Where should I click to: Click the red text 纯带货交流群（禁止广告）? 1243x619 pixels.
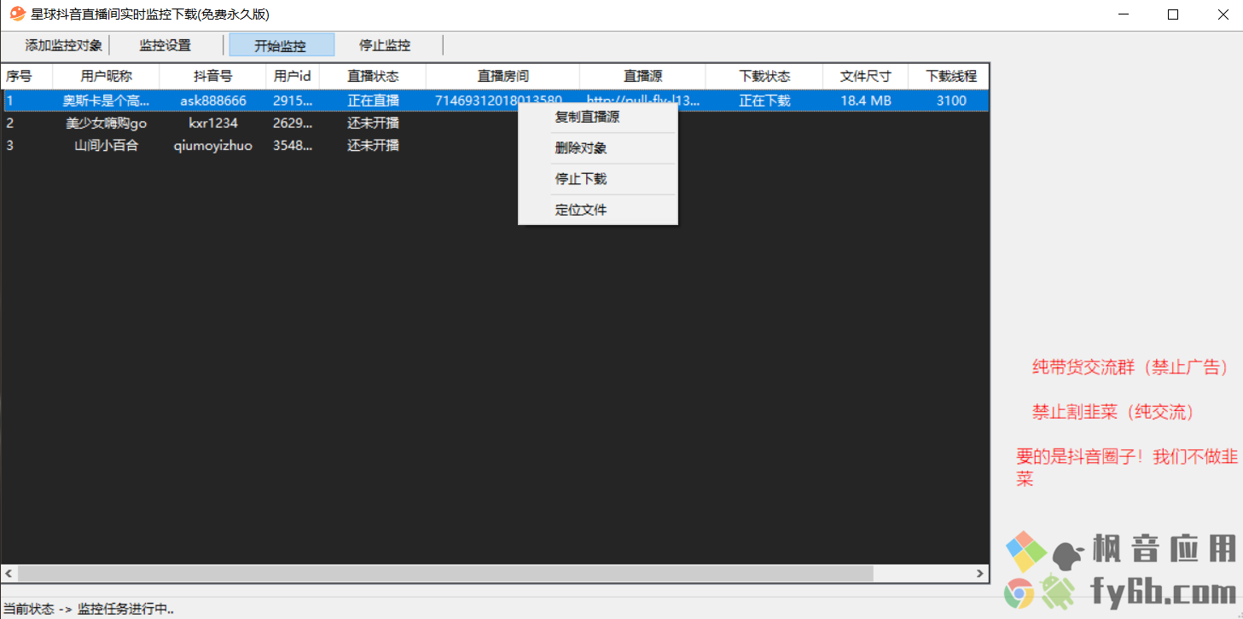point(1132,367)
